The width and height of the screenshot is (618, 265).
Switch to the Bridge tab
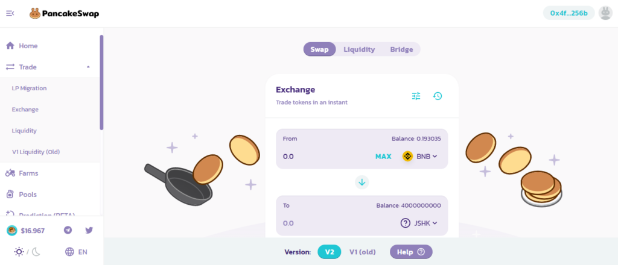tap(401, 49)
